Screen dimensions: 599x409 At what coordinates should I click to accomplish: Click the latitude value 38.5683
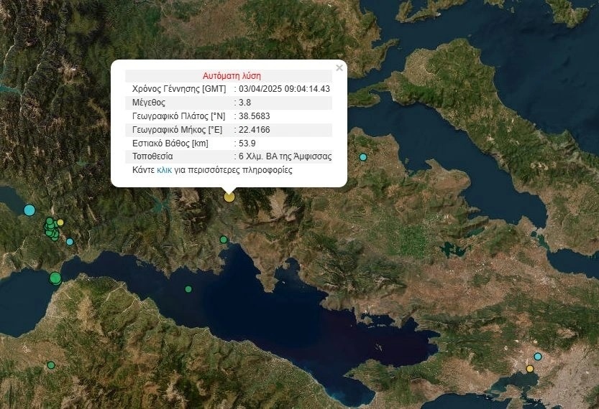(x=255, y=116)
